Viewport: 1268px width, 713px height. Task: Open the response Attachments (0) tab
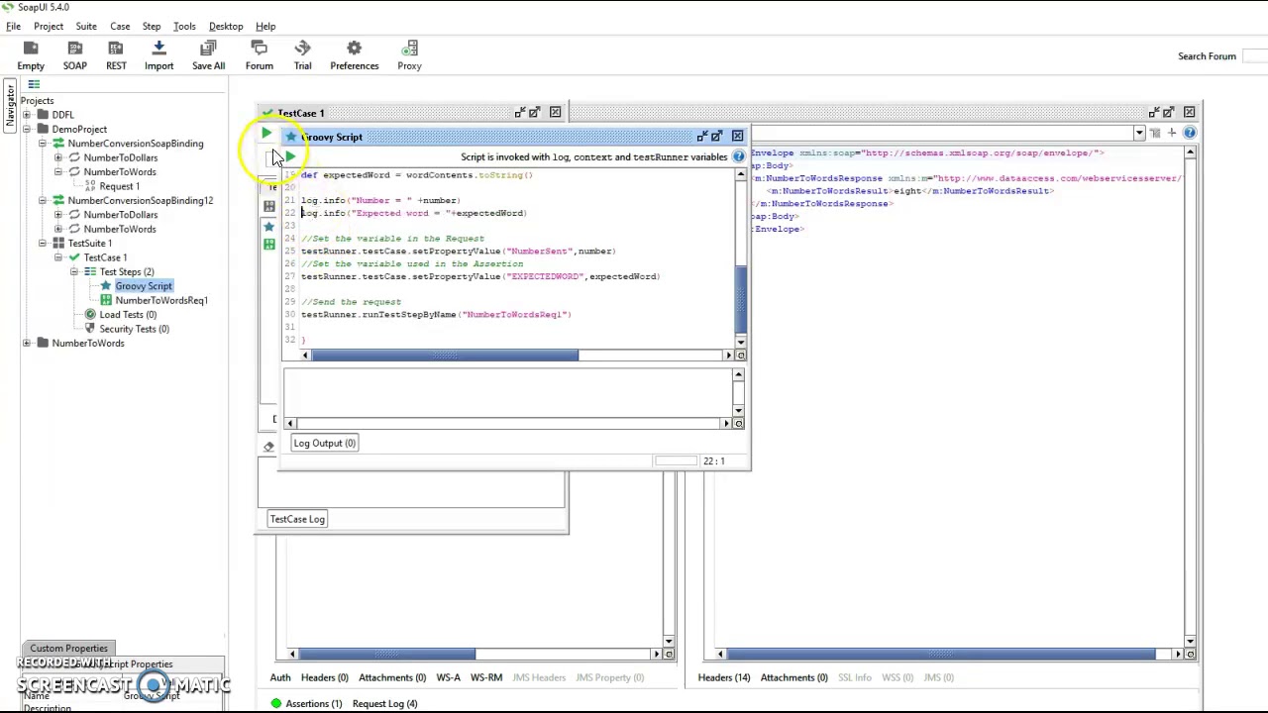coord(794,677)
